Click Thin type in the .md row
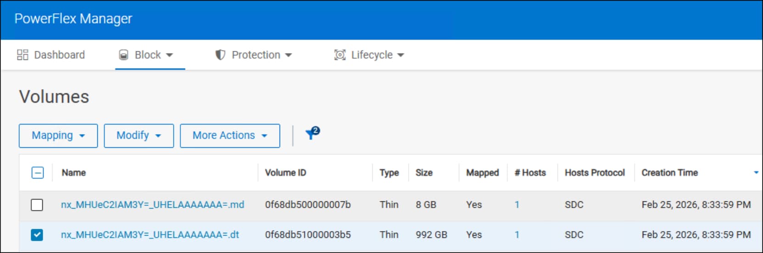Screen dimensions: 763x253 click(x=389, y=205)
